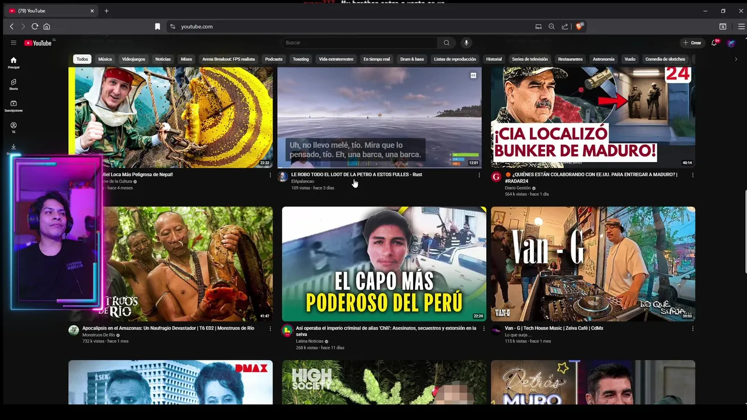Viewport: 747px width, 420px height.
Task: Select the Música filter chip
Action: pos(105,59)
